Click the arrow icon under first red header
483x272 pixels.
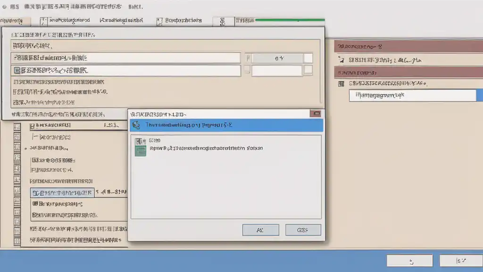coord(341,59)
